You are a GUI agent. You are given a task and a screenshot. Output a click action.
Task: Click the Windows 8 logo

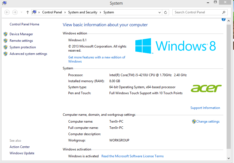click(x=175, y=46)
